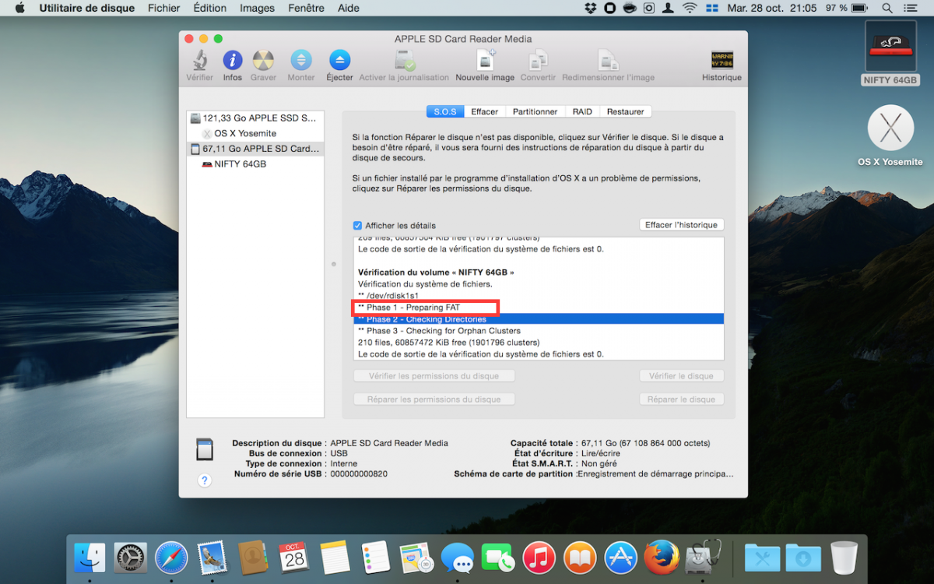Click the Dropbox menu bar icon

[x=591, y=9]
